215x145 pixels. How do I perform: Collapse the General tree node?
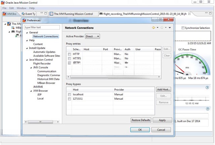27,33
